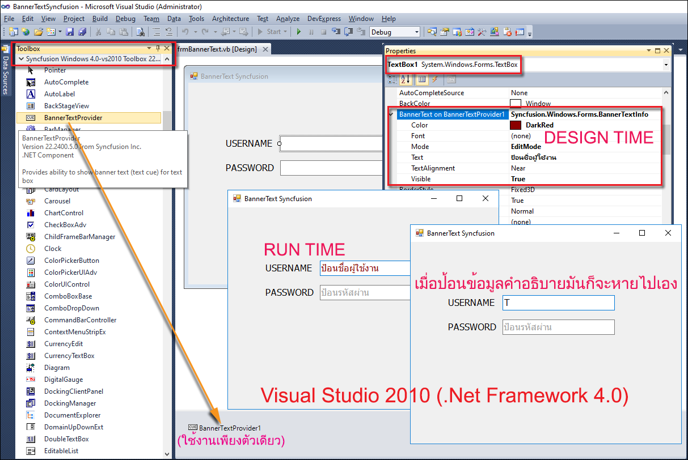Viewport: 688px width, 460px height.
Task: Click the Redo arrow icon
Action: click(205, 32)
